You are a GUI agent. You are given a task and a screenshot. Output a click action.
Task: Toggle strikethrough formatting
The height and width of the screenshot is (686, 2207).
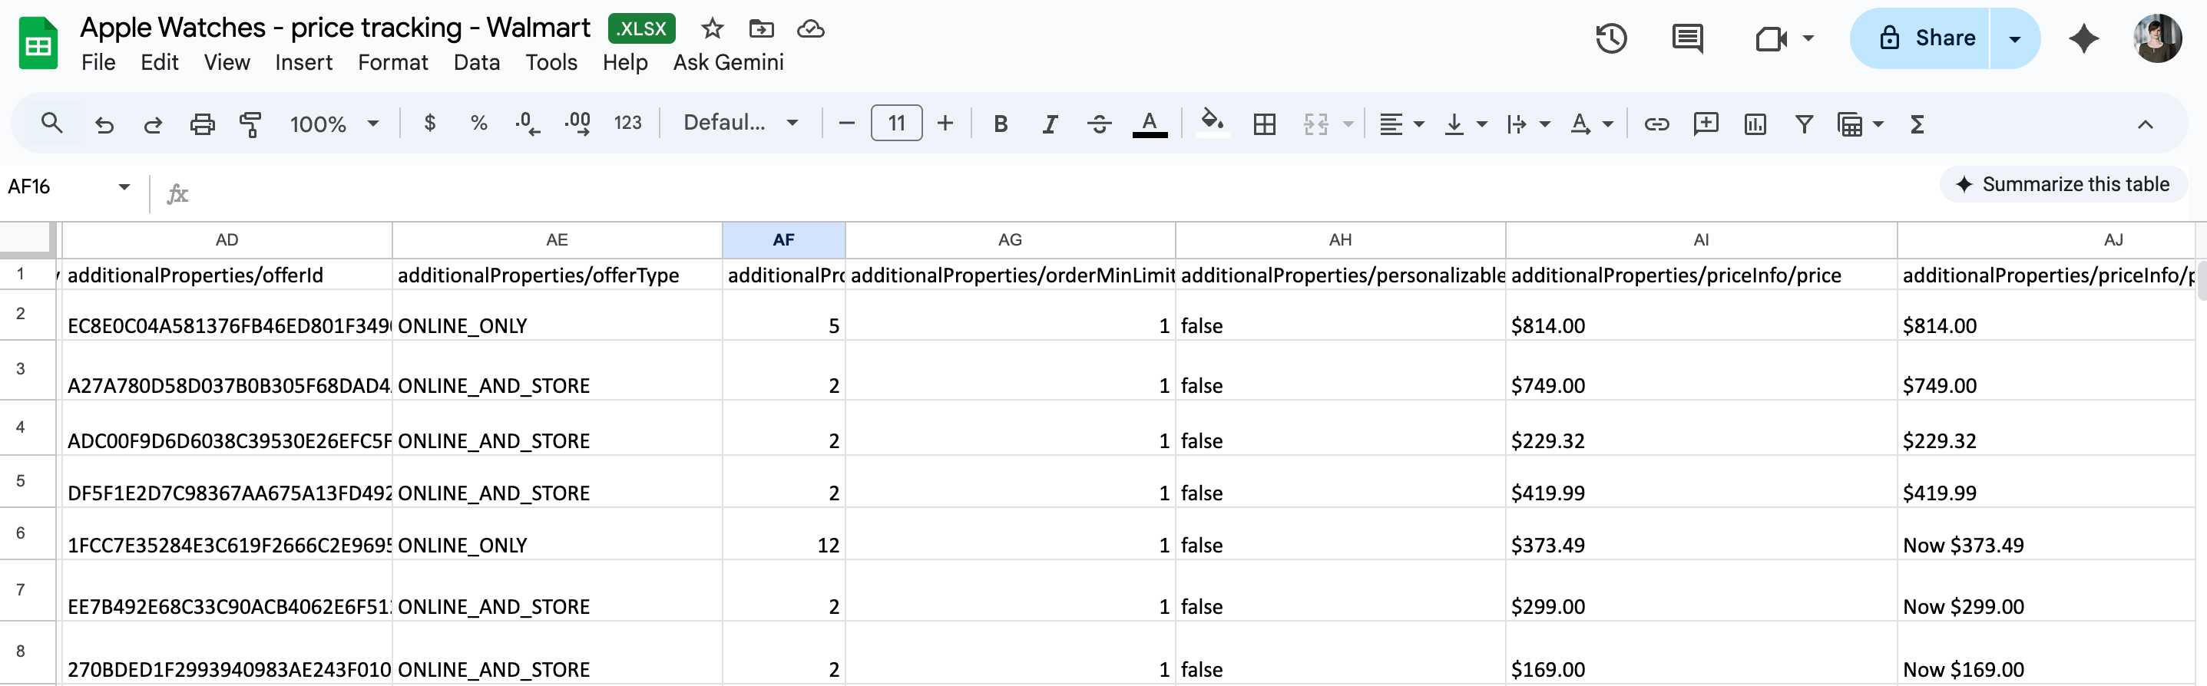coord(1099,124)
